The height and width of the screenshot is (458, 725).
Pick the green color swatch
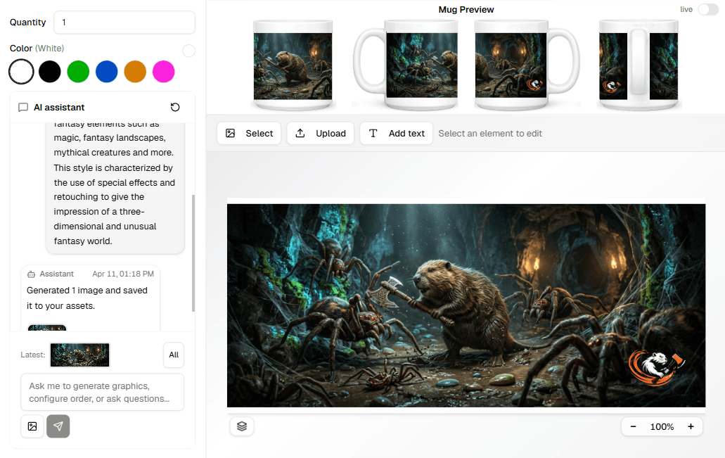tap(78, 71)
